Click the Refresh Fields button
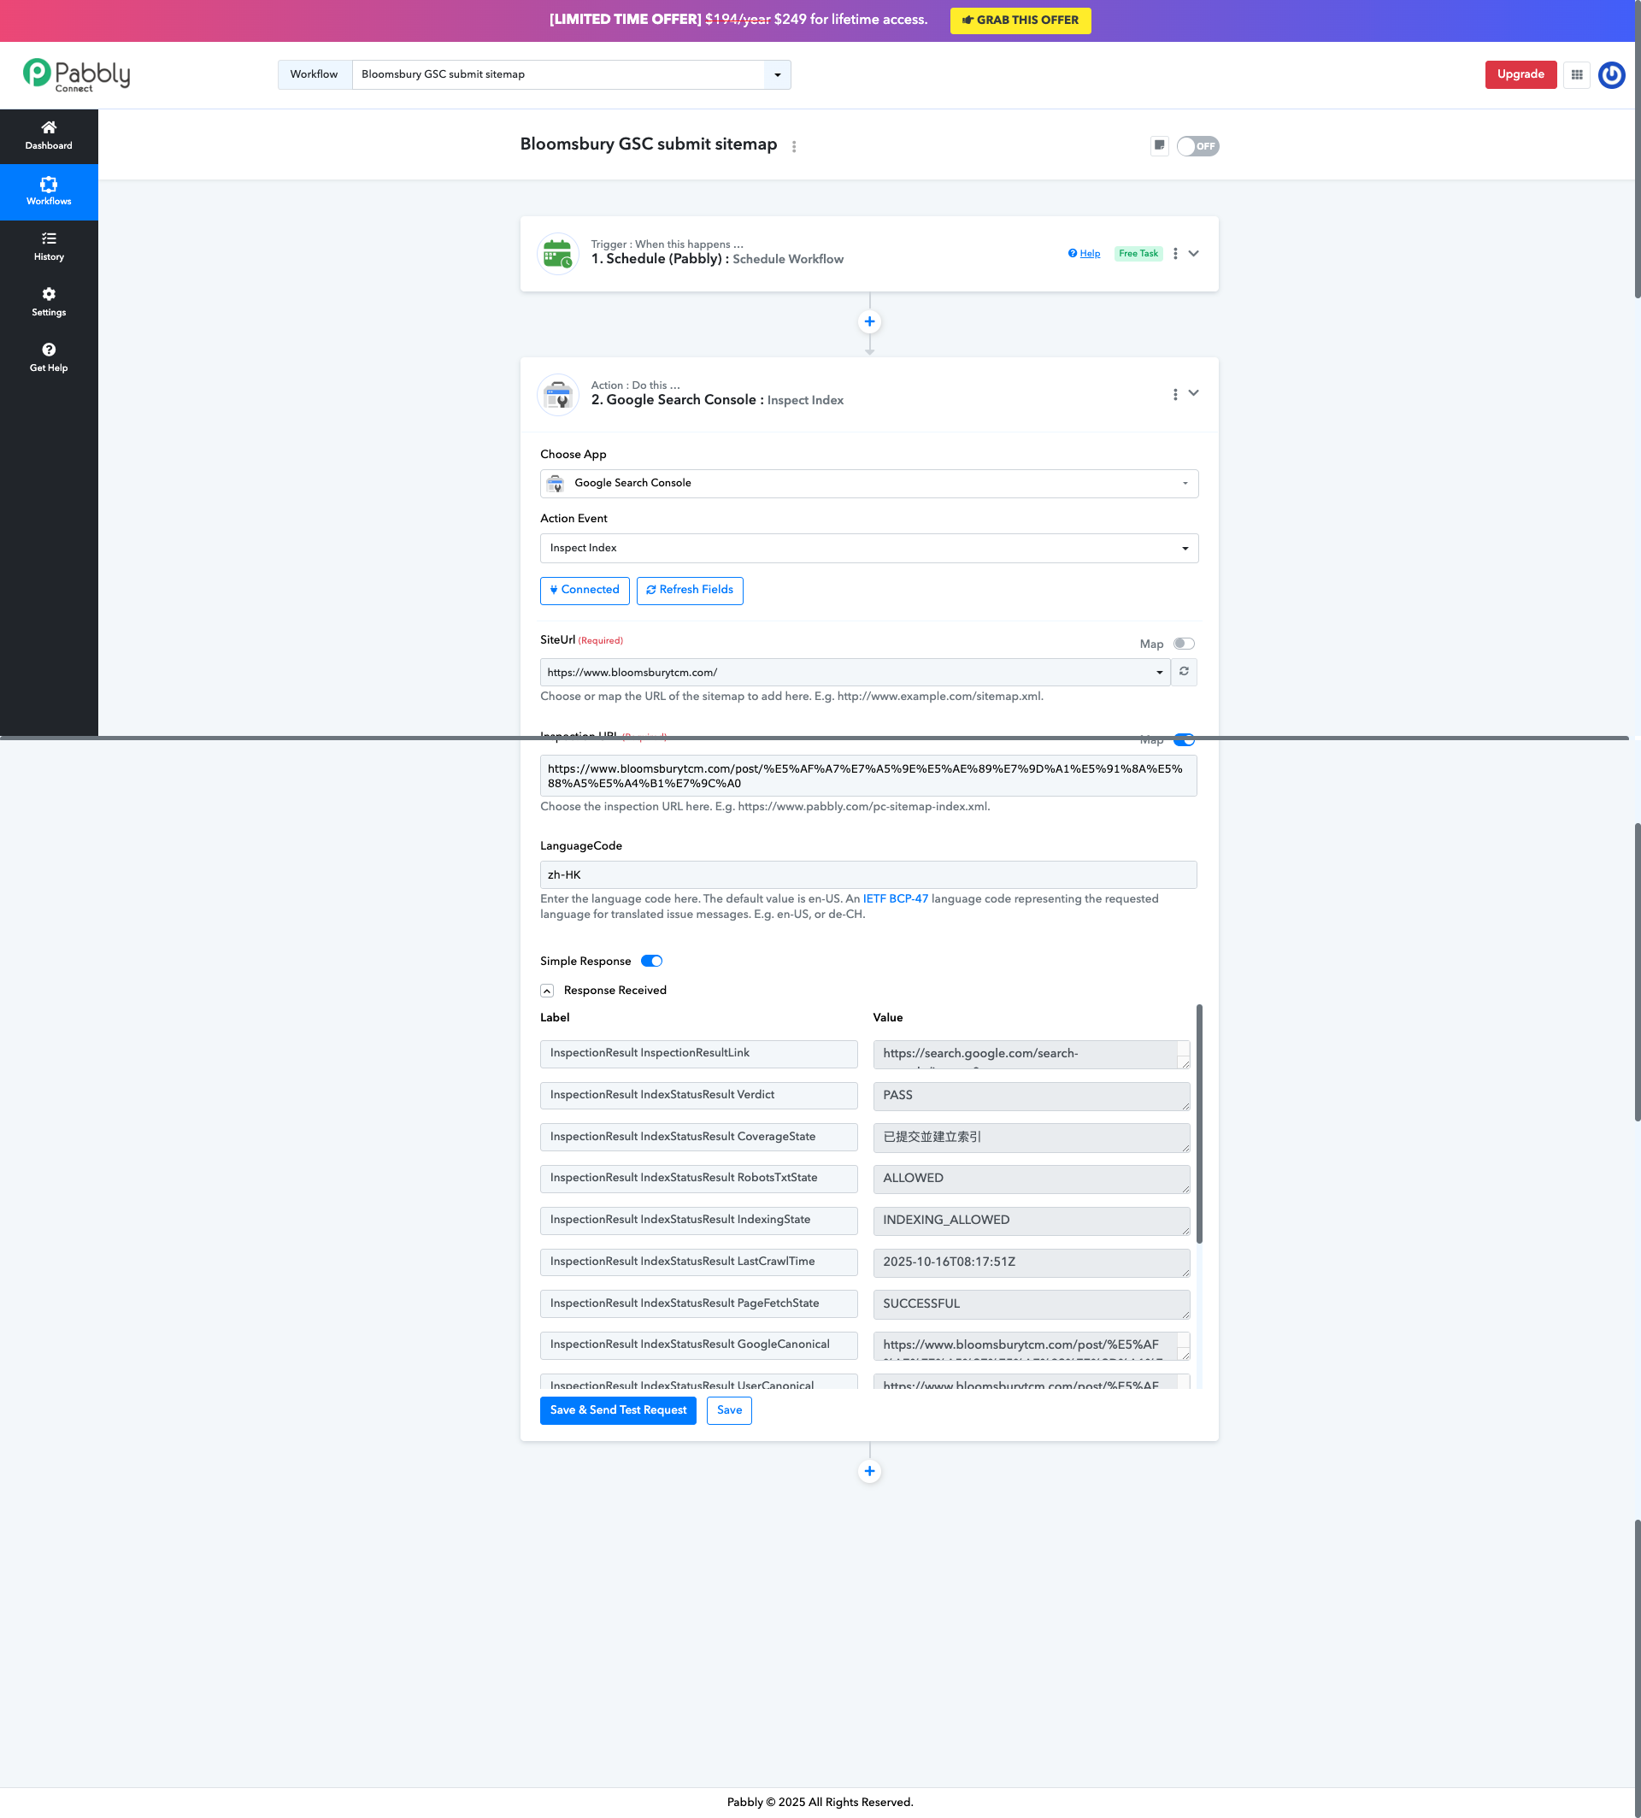 (x=690, y=591)
